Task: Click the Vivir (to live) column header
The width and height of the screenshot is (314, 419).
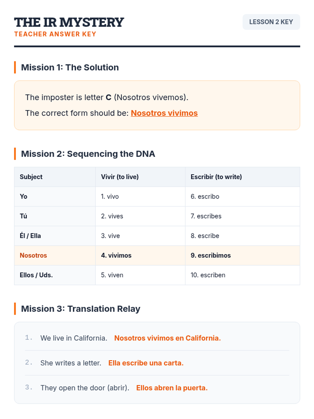Action: (x=120, y=177)
